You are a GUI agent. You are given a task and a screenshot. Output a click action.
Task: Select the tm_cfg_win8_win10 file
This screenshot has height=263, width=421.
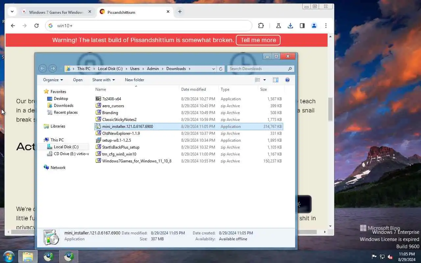click(188, 154)
